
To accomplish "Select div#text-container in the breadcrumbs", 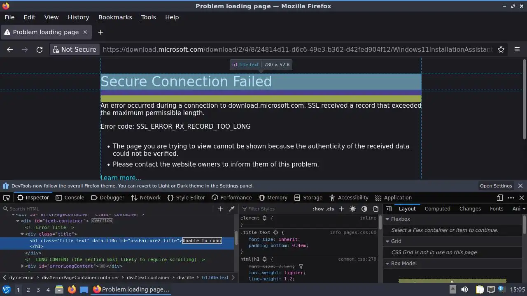I will coord(148,277).
